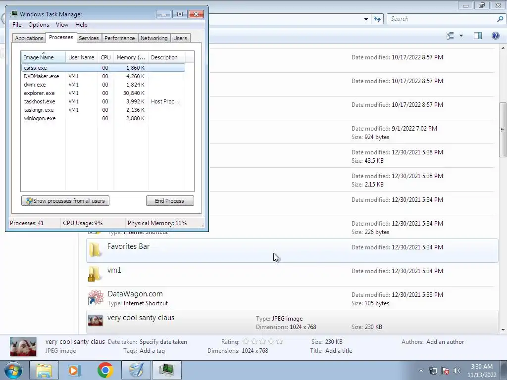Click Specify date taken field

coord(163,342)
